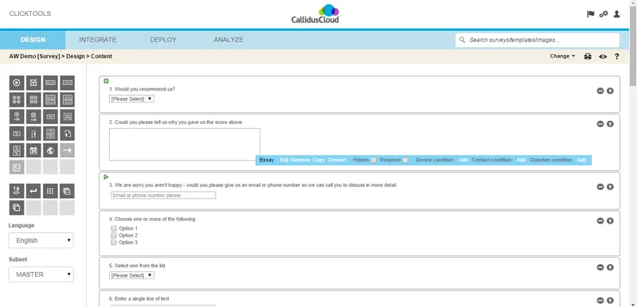Switch to the INTEGRATE tab
Image resolution: width=637 pixels, height=307 pixels.
coord(98,40)
